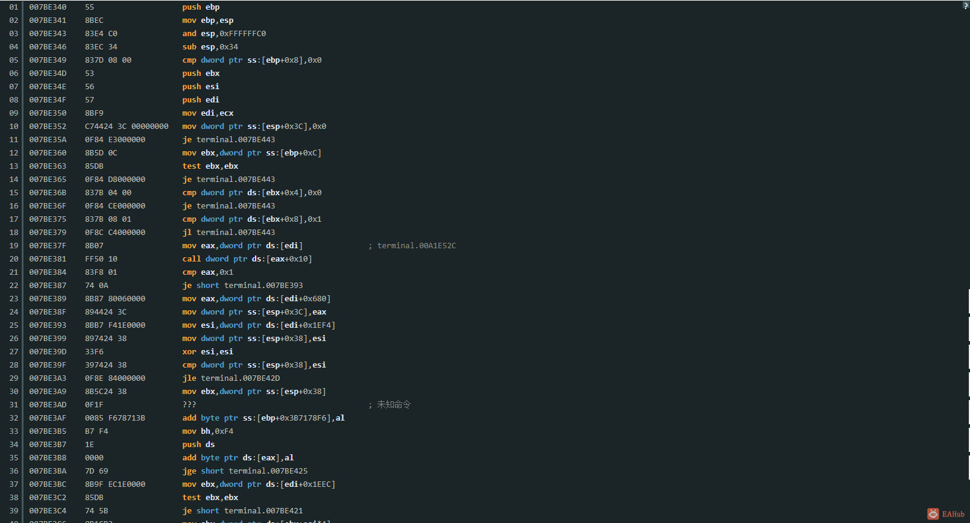Select jump target terminal.007BE393 on line 22
The height and width of the screenshot is (523, 970).
tap(263, 286)
